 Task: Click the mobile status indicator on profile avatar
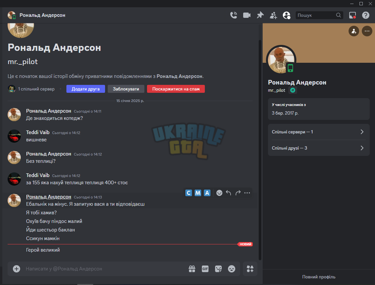click(290, 68)
